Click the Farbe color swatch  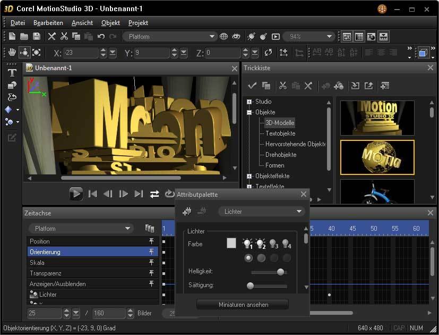(231, 243)
